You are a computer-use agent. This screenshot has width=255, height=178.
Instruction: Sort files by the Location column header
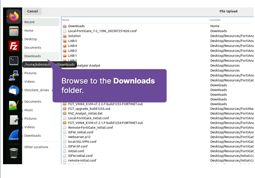pyautogui.click(x=215, y=20)
